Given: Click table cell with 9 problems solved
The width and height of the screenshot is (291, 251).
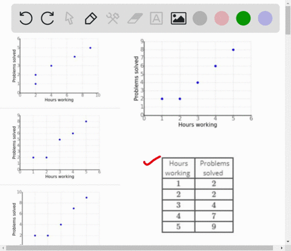Looking at the screenshot, I should 214,227.
